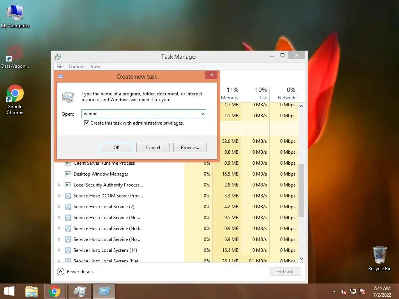Open the Recycle Bin icon
Screen dimensions: 399x299
click(x=380, y=259)
